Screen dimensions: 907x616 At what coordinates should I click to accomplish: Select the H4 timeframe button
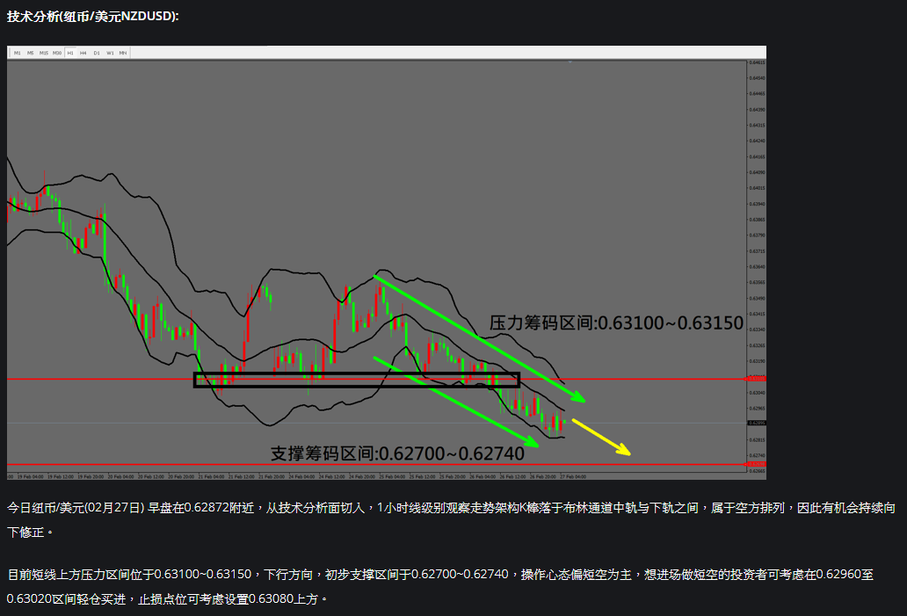tap(83, 53)
